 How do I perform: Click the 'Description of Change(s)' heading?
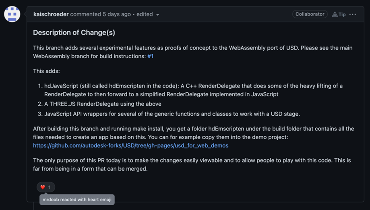(74, 33)
